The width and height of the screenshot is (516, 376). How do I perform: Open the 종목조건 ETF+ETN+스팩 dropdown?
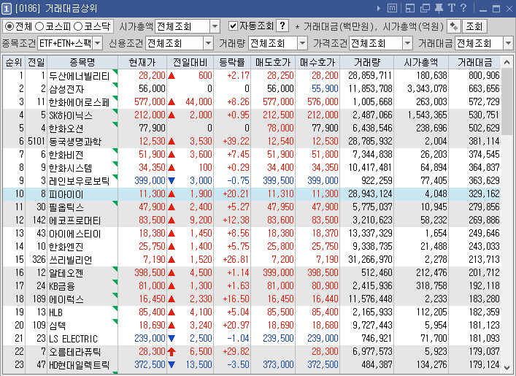(98, 43)
